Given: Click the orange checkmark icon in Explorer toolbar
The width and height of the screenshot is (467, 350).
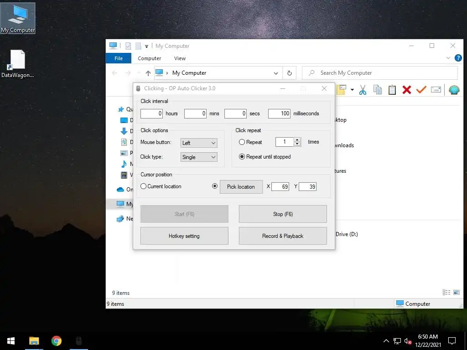Looking at the screenshot, I should coord(421,89).
